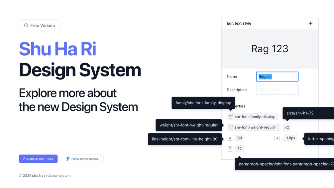334x188 pixels.
Task: Select the shr-font-family-display variable chip
Action: pyautogui.click(x=253, y=117)
